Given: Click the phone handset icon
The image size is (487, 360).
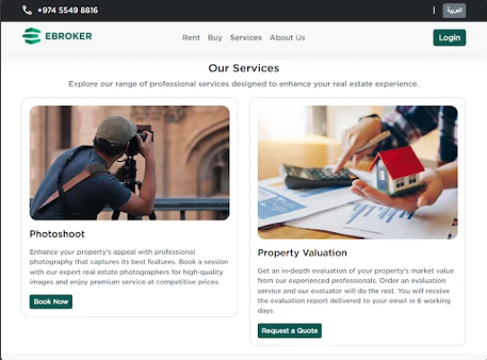Looking at the screenshot, I should 27,10.
